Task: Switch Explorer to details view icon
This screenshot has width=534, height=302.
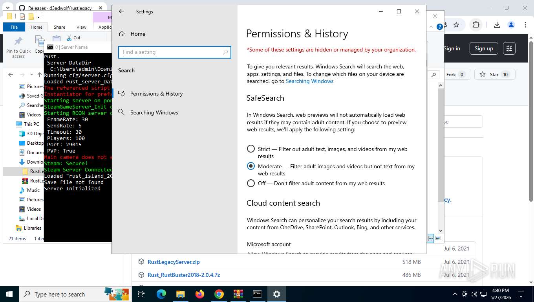Action: (431, 238)
